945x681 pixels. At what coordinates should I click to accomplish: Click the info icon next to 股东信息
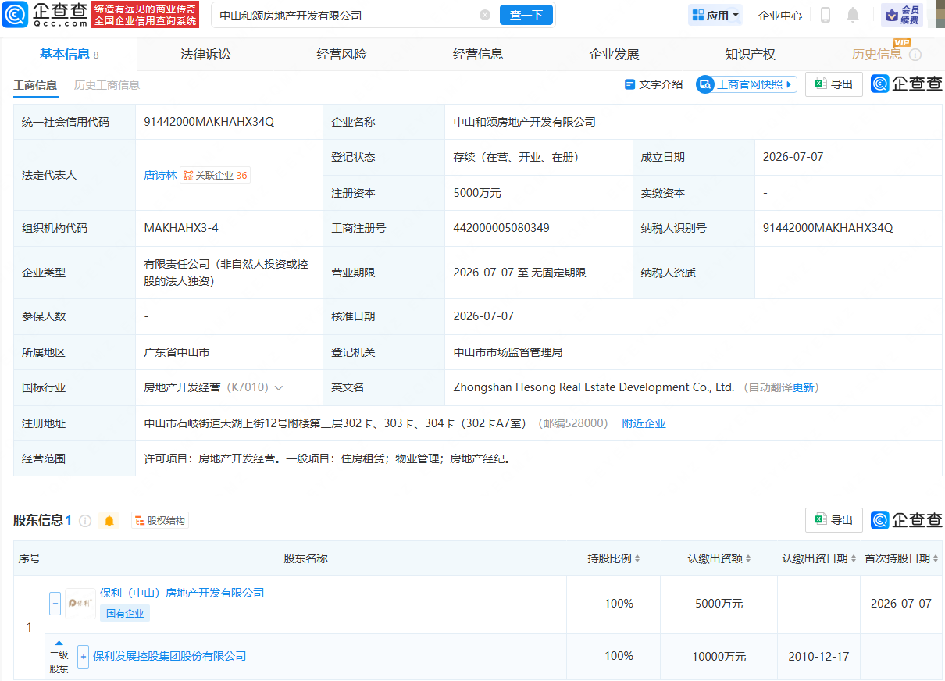(85, 521)
